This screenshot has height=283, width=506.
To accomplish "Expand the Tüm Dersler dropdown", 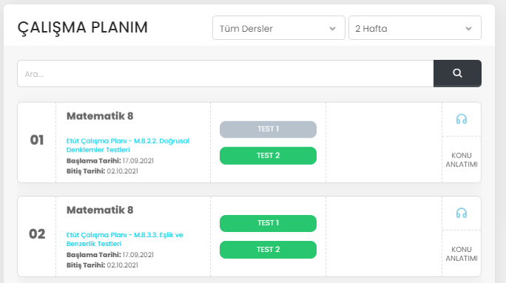I will point(278,28).
